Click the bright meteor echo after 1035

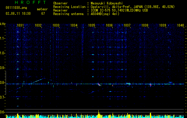[x=99, y=84]
